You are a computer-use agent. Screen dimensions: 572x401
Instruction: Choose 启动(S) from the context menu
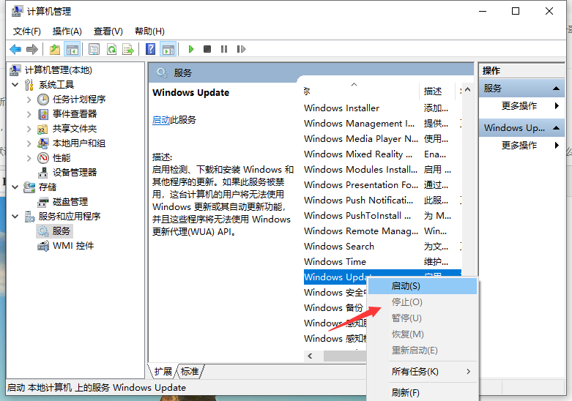coord(406,286)
